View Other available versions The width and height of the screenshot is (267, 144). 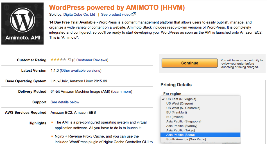pos(81,71)
